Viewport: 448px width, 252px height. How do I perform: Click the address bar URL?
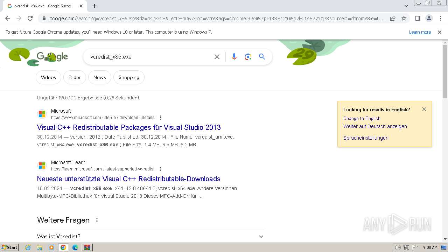(217, 19)
